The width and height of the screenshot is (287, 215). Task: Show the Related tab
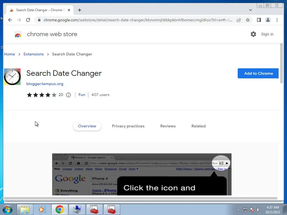coord(198,126)
